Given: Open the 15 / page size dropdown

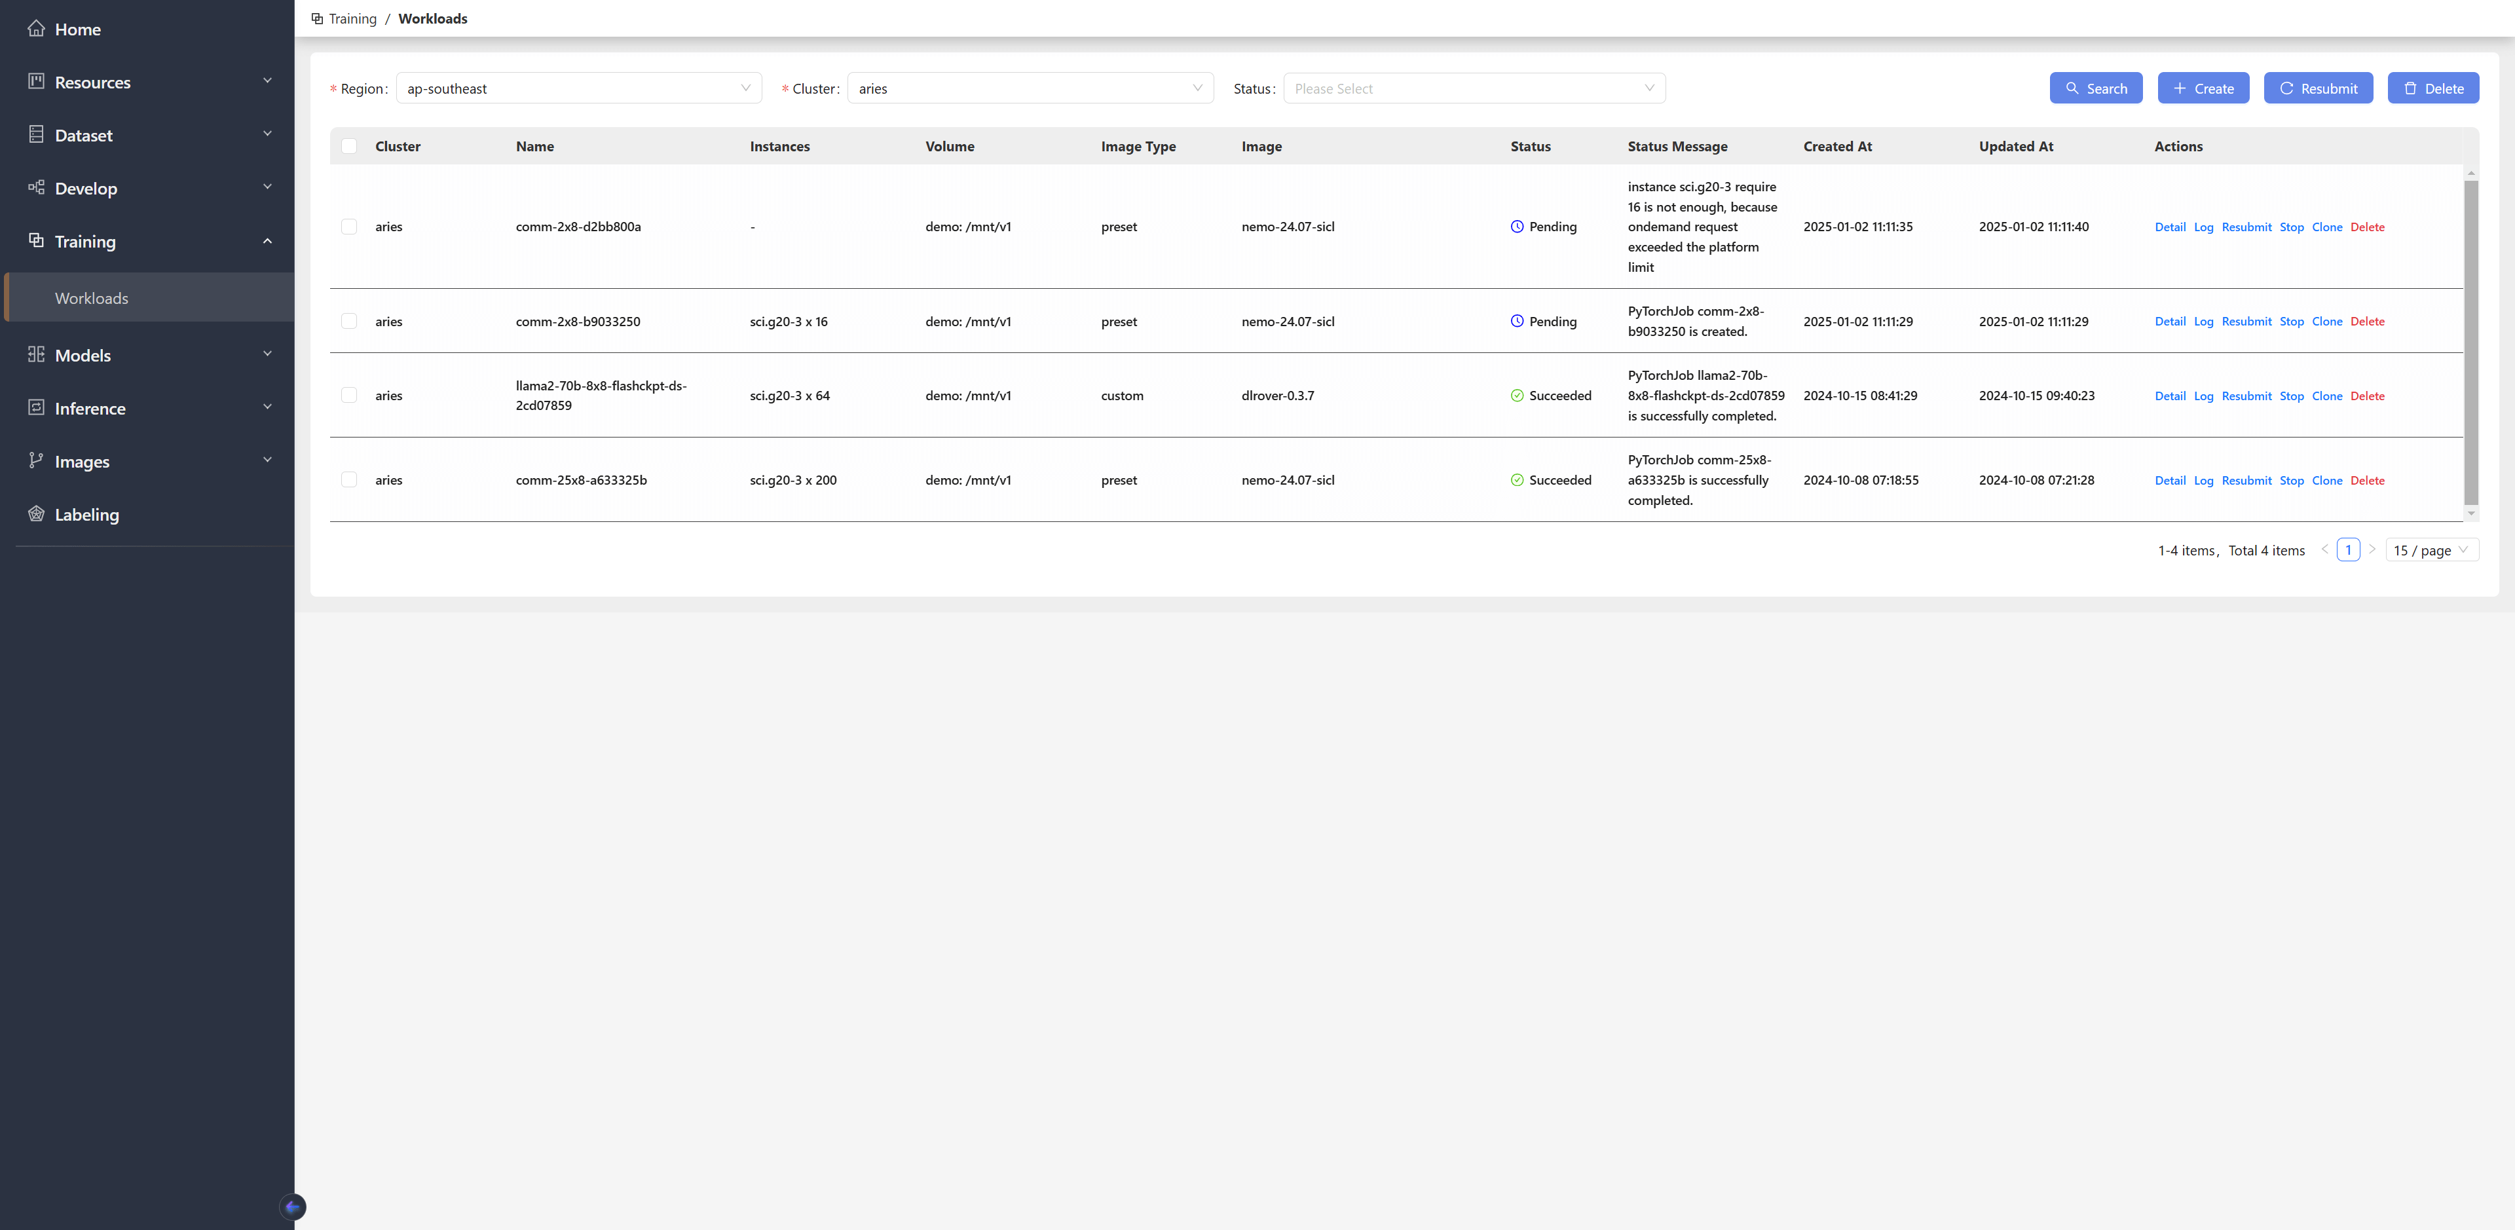Looking at the screenshot, I should (x=2431, y=550).
